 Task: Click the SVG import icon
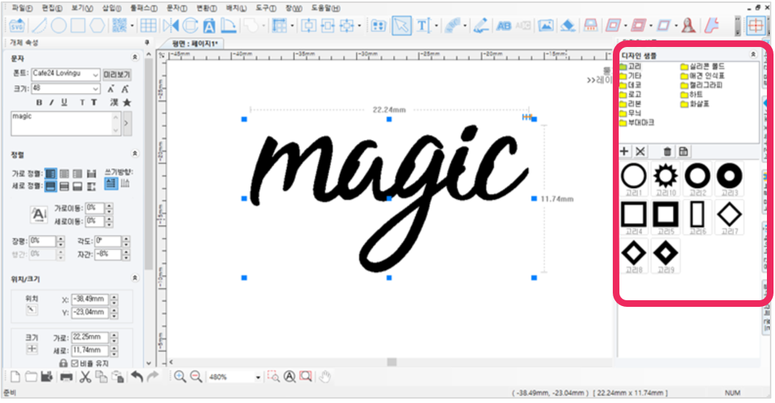coord(17,25)
